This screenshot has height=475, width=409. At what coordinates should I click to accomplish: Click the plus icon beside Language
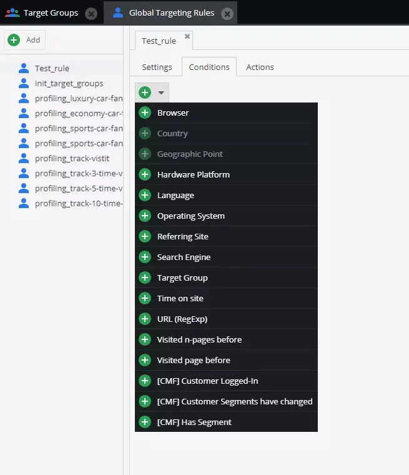(145, 195)
